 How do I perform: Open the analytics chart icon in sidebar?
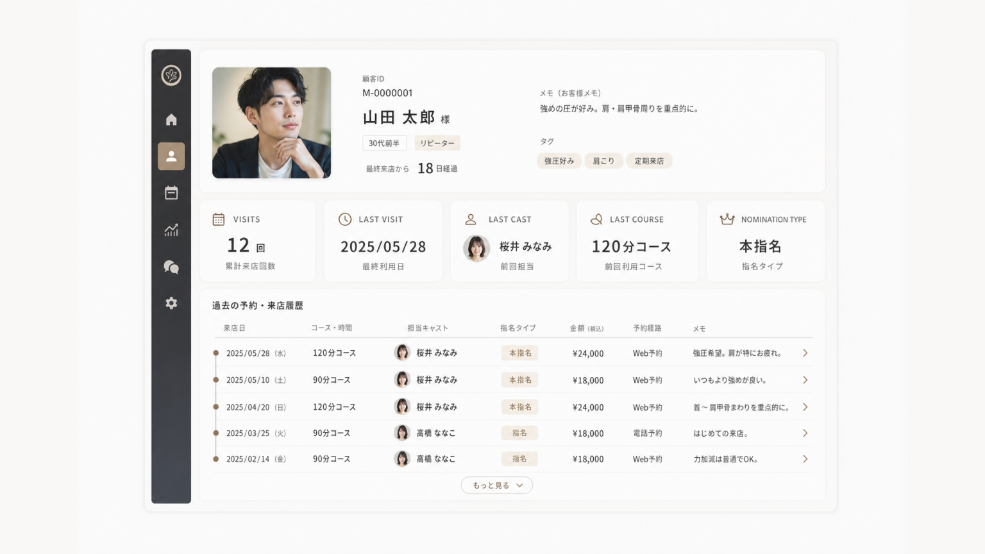pos(171,230)
